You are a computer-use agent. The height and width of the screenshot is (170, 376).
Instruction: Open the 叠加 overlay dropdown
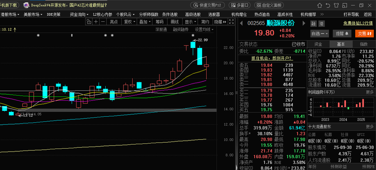[x=145, y=22]
